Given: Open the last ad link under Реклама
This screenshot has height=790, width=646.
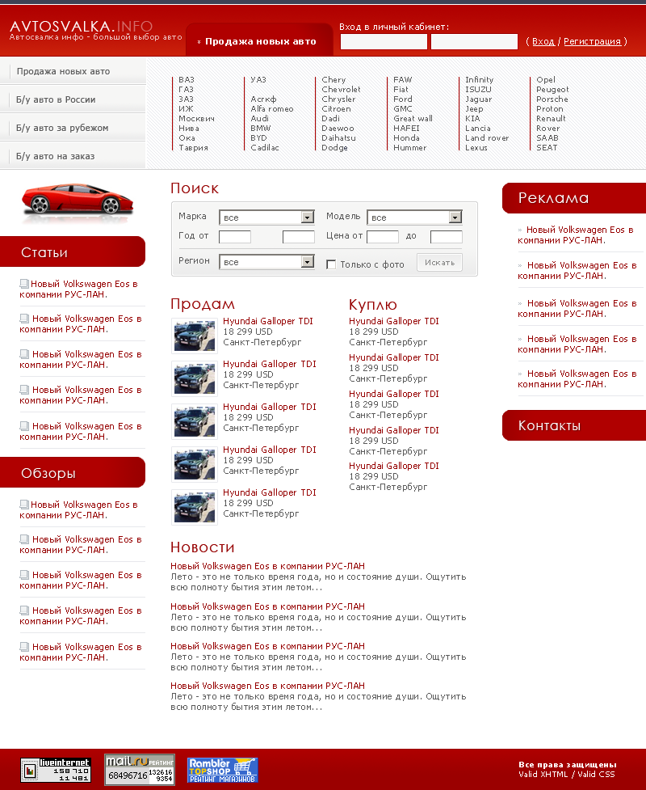Looking at the screenshot, I should pos(577,379).
